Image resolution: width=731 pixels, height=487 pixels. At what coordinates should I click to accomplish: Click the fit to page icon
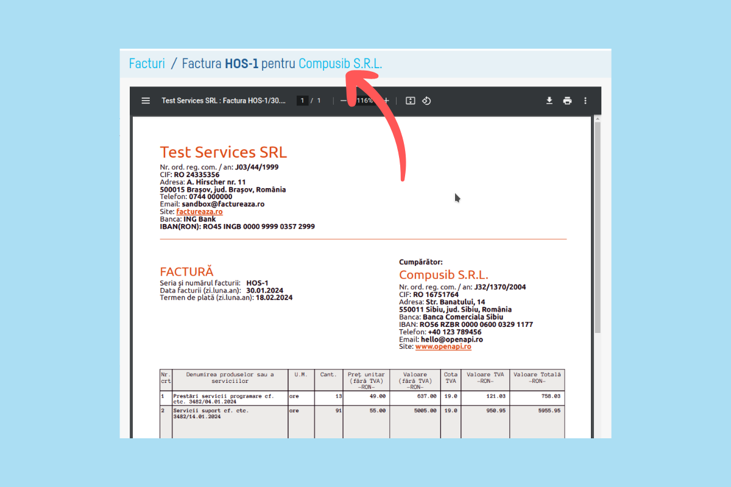[411, 101]
